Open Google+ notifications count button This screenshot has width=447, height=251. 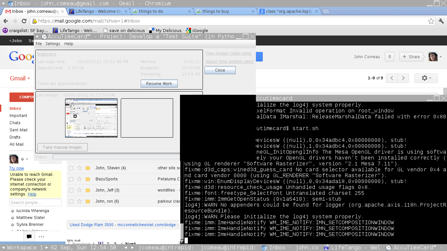pyautogui.click(x=389, y=57)
